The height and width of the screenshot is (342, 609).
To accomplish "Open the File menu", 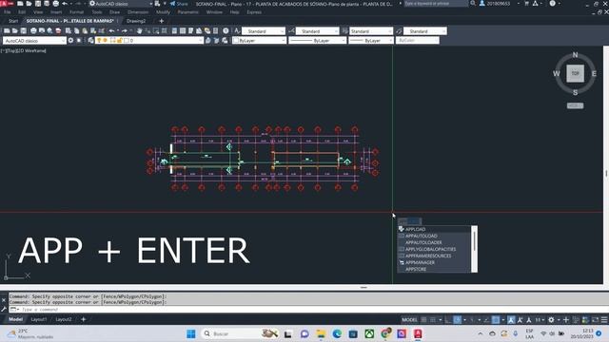I will [8, 12].
